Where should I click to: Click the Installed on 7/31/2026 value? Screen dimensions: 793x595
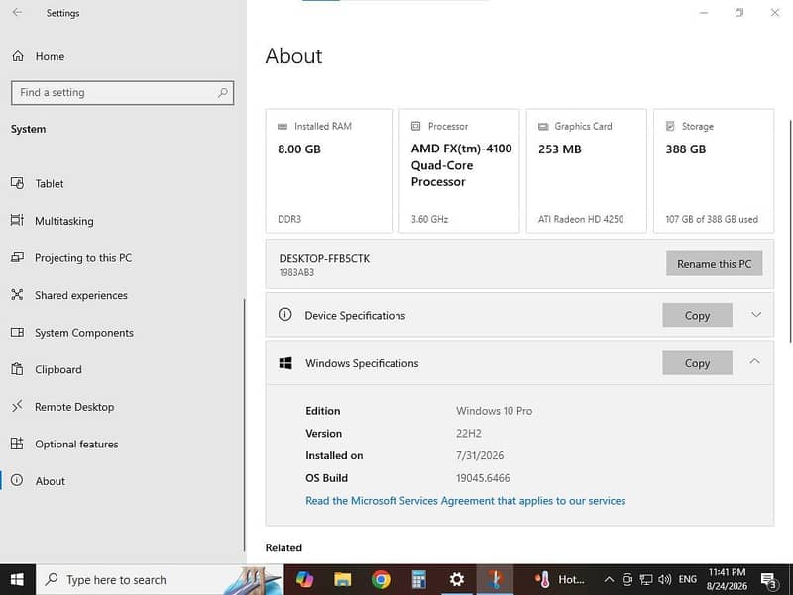click(x=480, y=455)
